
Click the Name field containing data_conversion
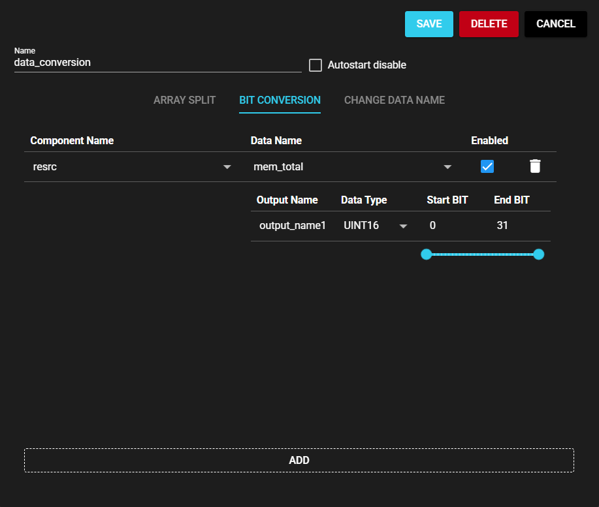click(157, 63)
